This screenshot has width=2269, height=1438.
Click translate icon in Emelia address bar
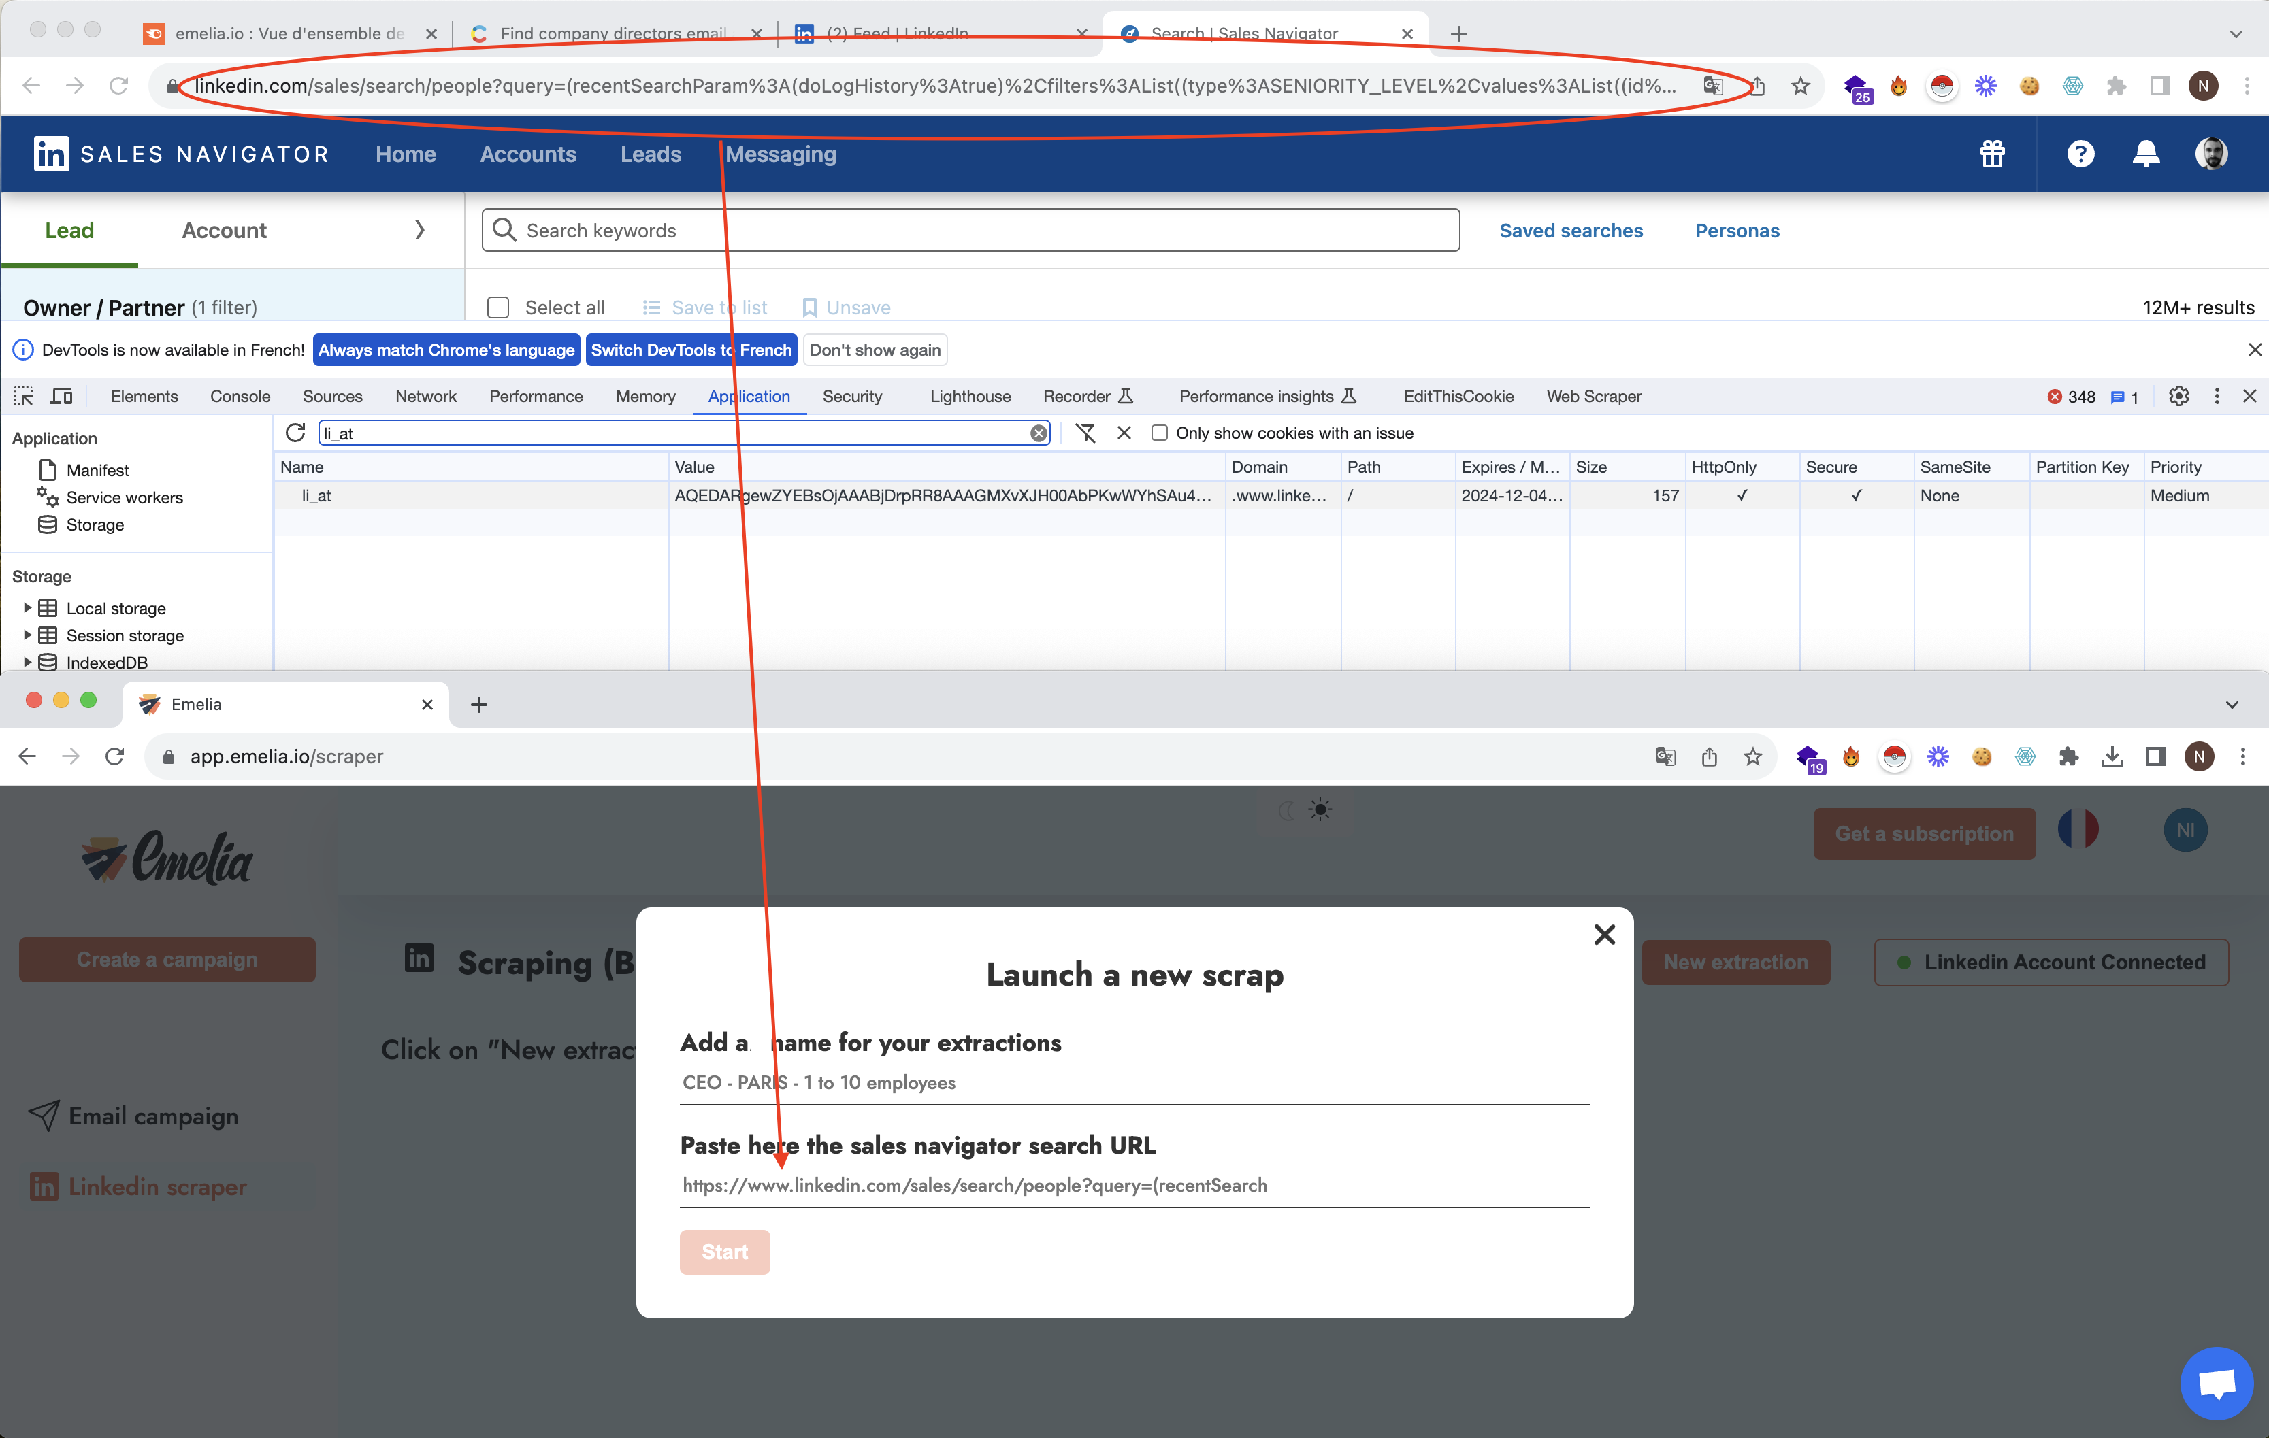pyautogui.click(x=1665, y=756)
